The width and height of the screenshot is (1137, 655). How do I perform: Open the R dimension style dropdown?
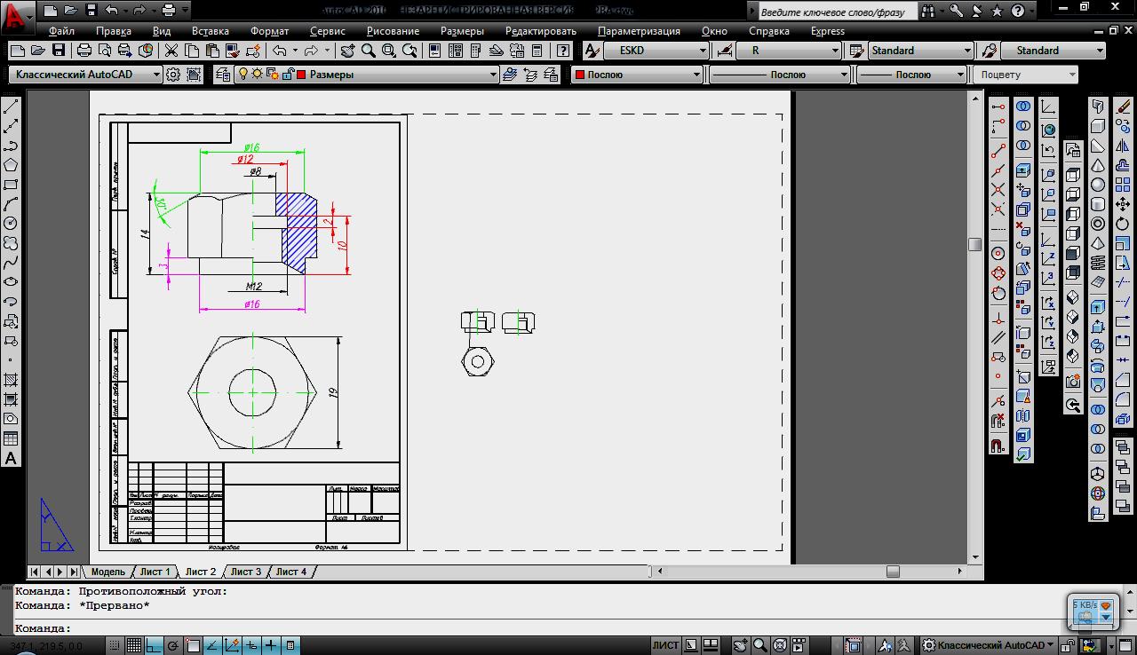coord(789,51)
